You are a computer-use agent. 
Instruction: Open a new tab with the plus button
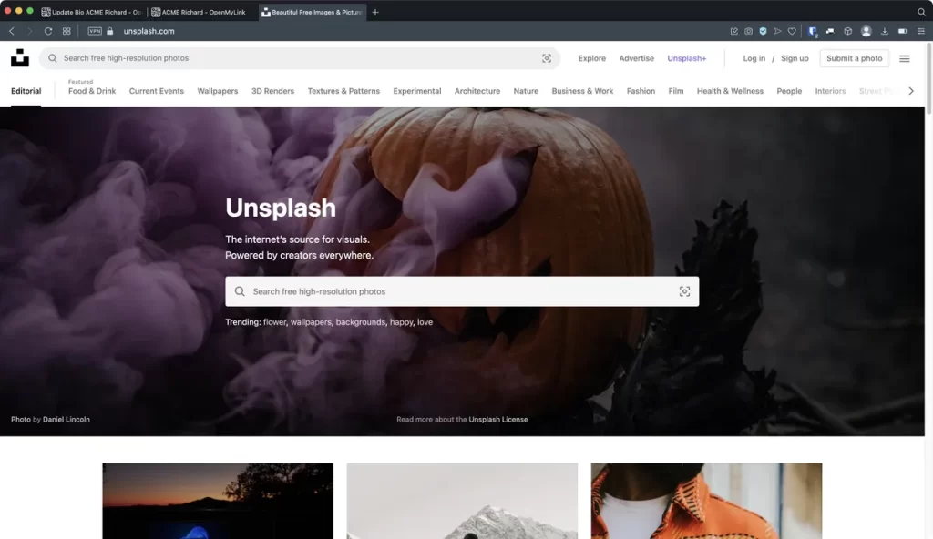pyautogui.click(x=375, y=12)
